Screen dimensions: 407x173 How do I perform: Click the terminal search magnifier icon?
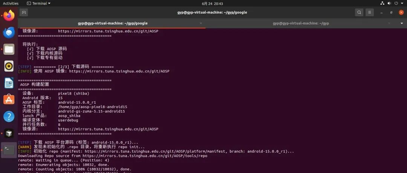tap(359, 12)
